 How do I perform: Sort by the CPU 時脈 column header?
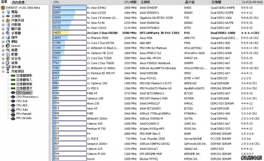(x=129, y=2)
